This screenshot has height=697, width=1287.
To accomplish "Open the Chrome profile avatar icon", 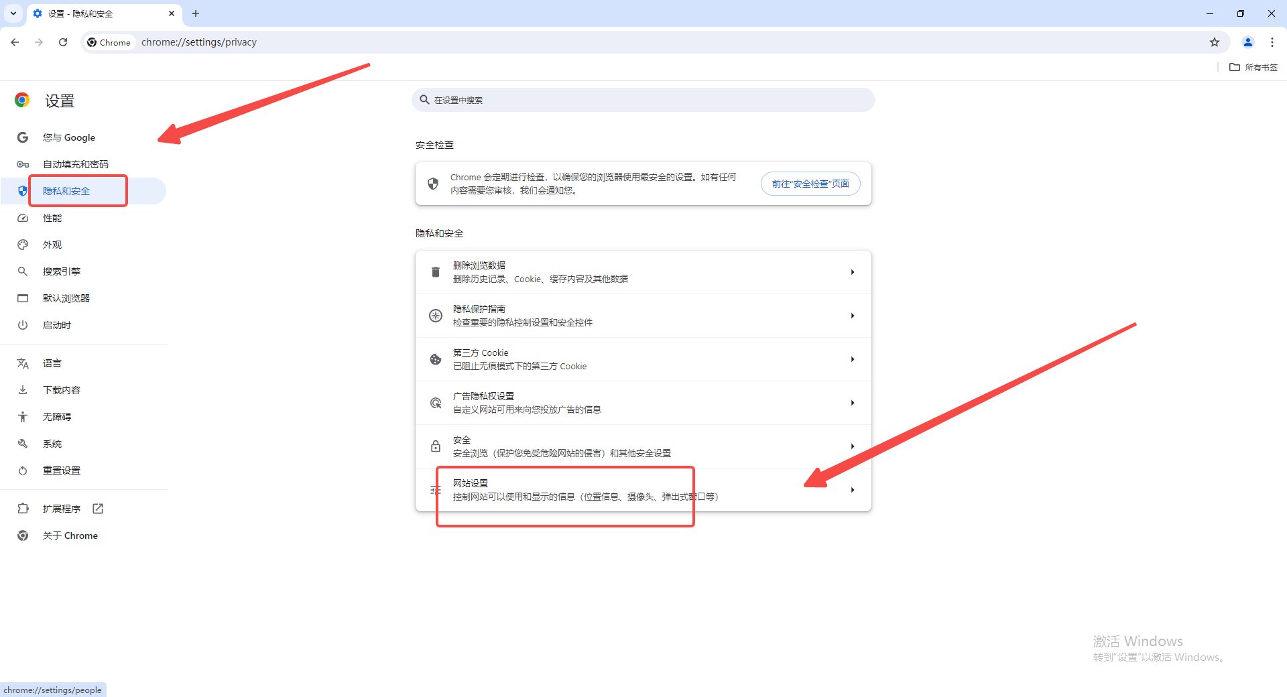I will (1248, 42).
